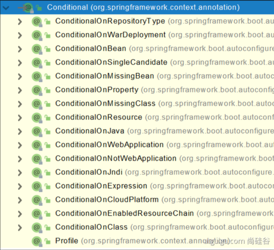Select the 'ConditionalOnProperty' entry
Image resolution: width=274 pixels, height=250 pixels.
tap(97, 90)
